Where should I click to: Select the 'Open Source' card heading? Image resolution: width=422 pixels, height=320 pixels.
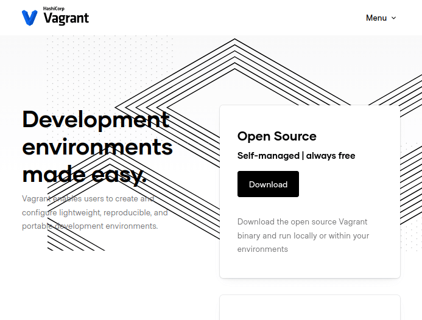point(276,136)
